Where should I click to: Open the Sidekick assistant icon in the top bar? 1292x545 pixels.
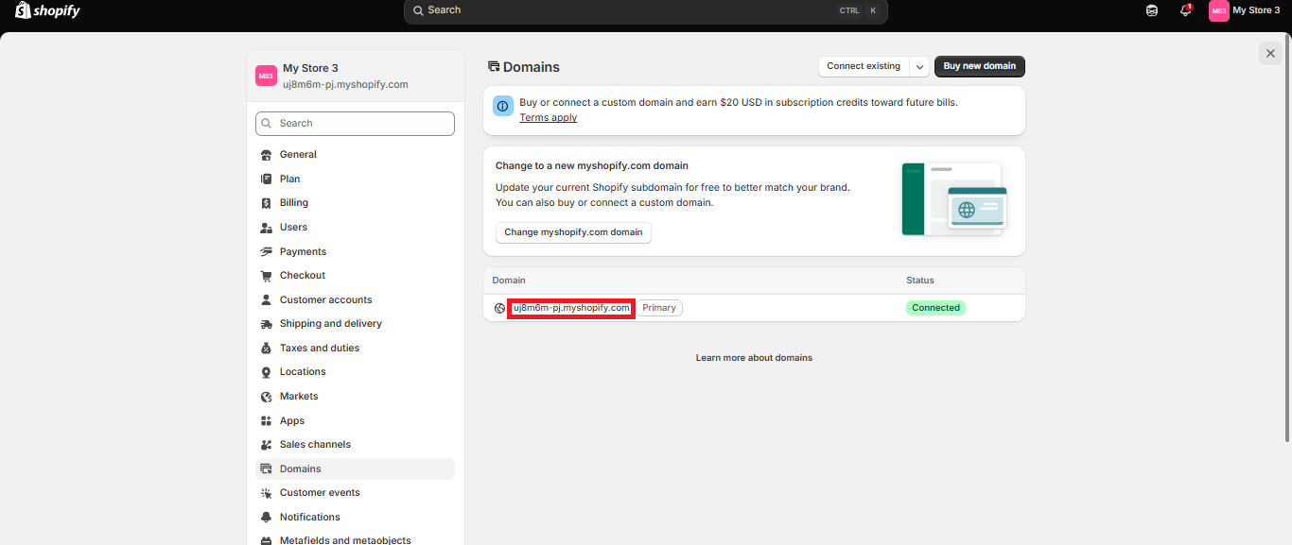(1151, 10)
